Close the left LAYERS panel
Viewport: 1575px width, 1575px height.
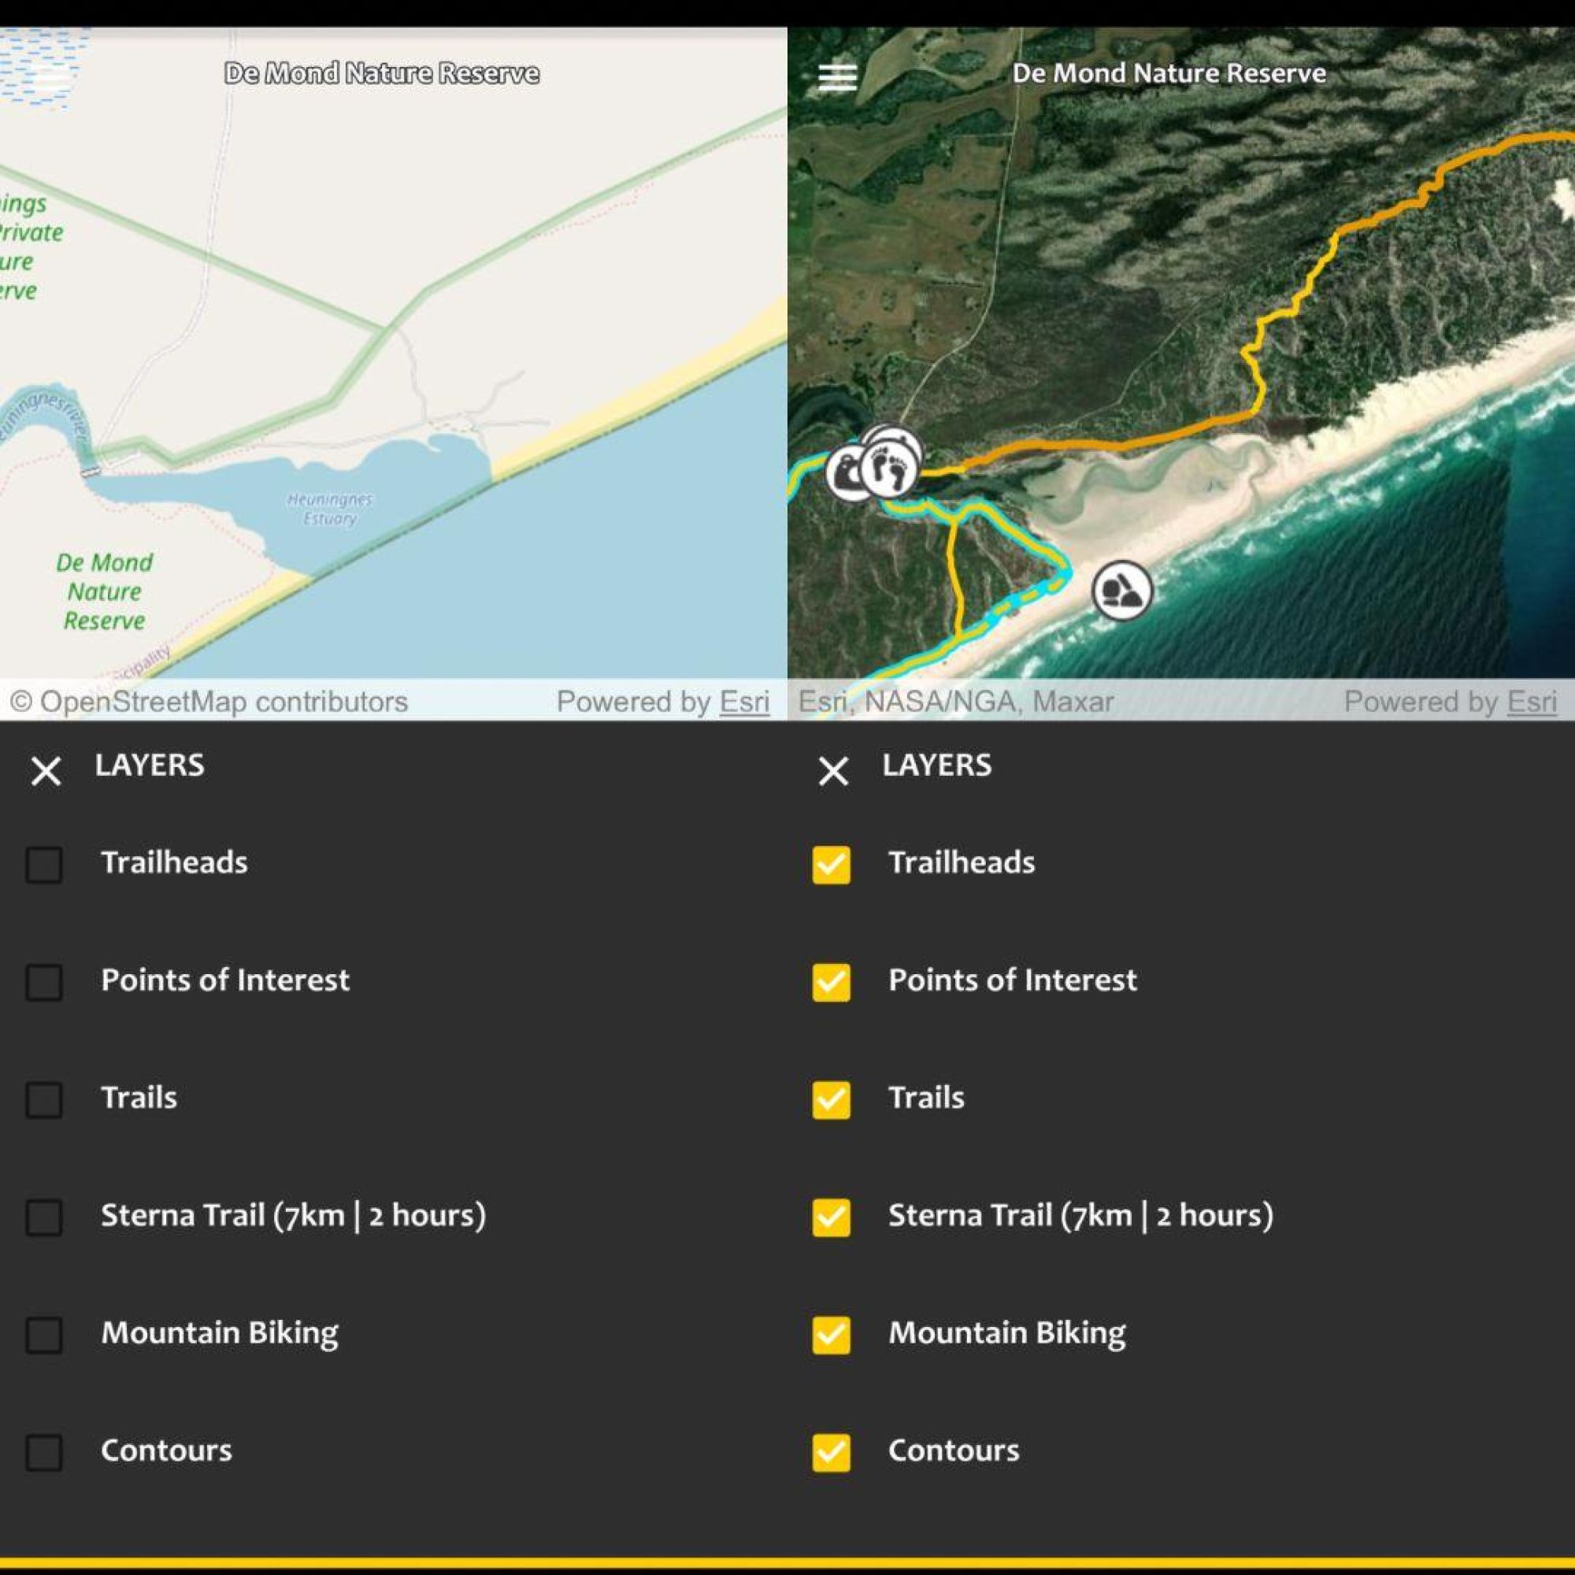coord(46,770)
